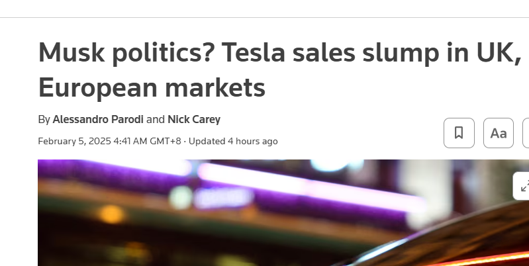
Task: Click the partially visible button right of Aa
Action: point(526,133)
